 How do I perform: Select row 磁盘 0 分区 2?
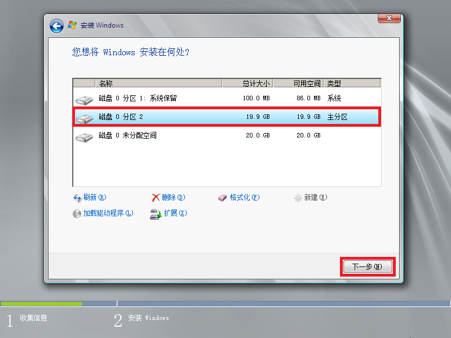point(227,117)
